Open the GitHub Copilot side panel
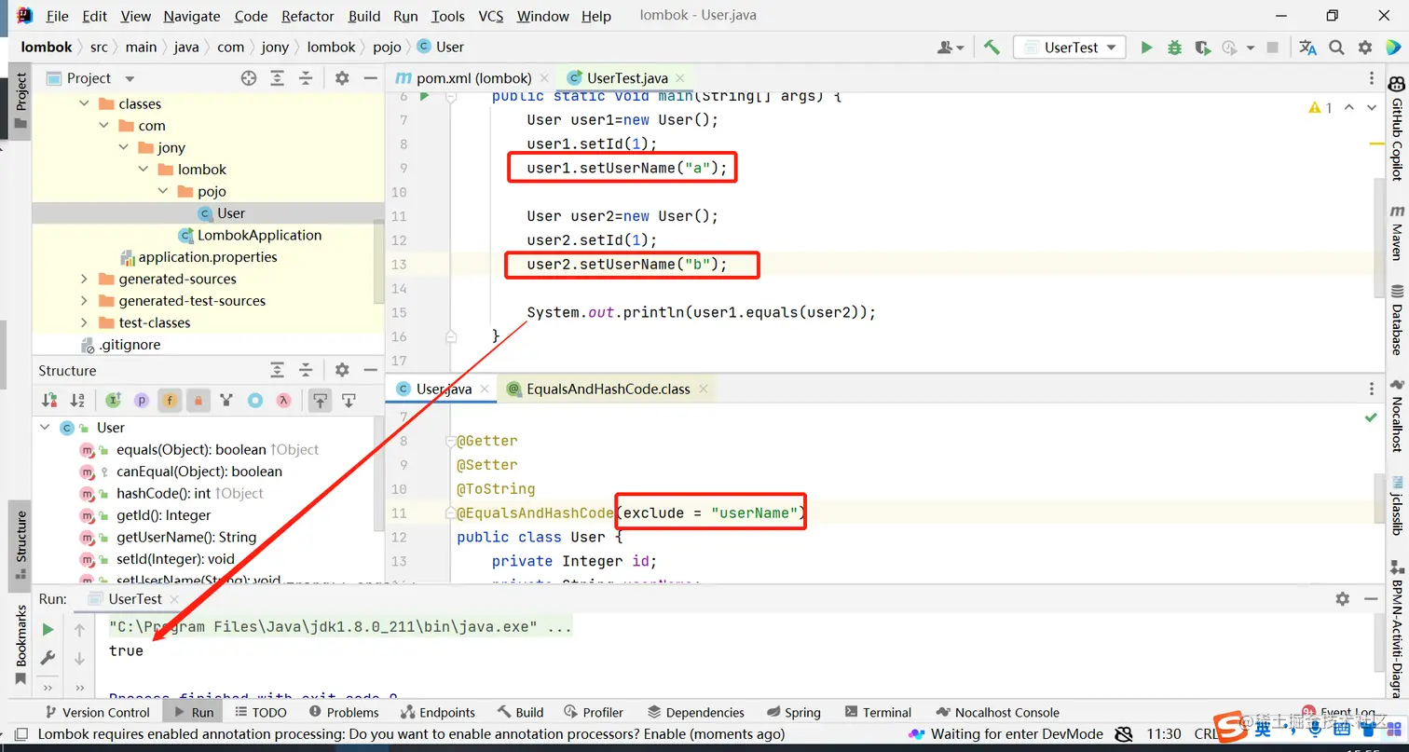This screenshot has height=752, width=1409. click(1397, 129)
